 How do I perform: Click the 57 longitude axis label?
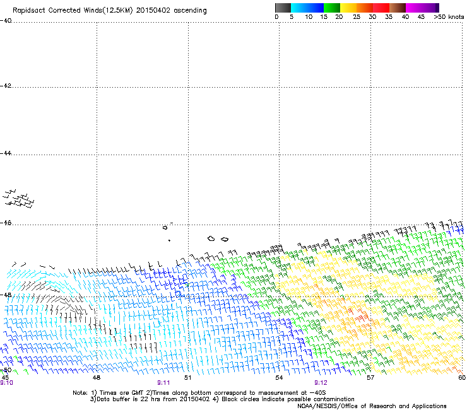pyautogui.click(x=370, y=378)
